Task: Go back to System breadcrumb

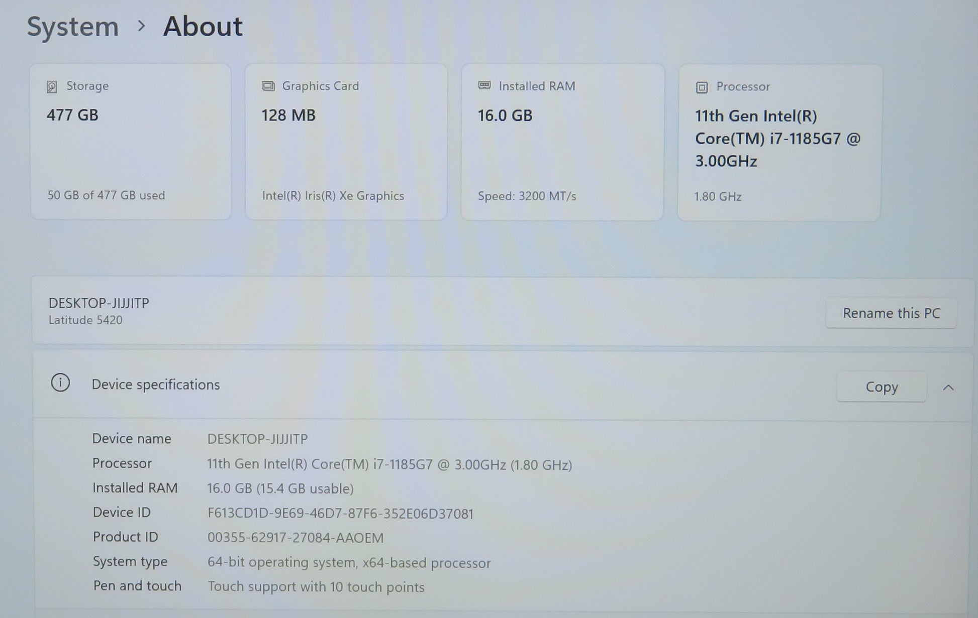Action: click(x=73, y=26)
